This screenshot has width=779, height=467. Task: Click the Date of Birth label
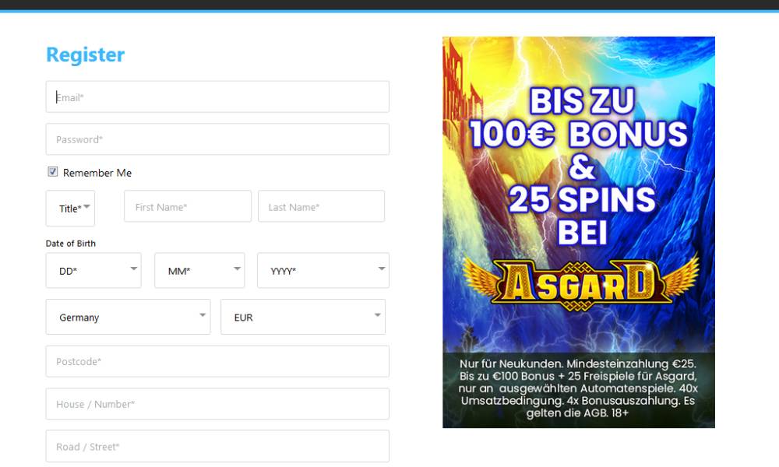click(x=71, y=244)
